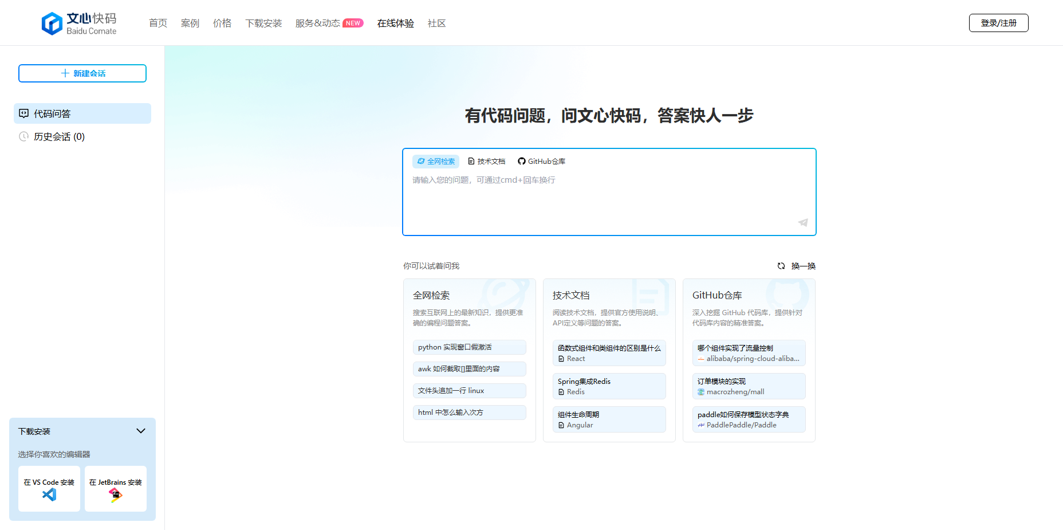Click the document icon next to Redis
The width and height of the screenshot is (1063, 530).
pos(561,392)
